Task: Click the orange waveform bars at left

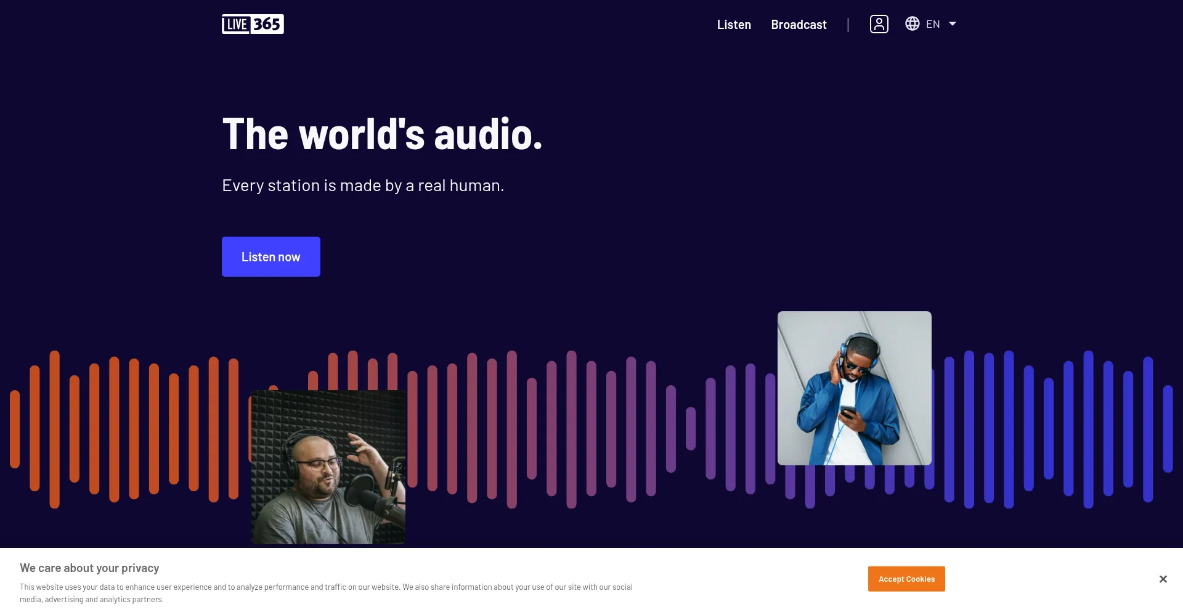Action: tap(114, 429)
